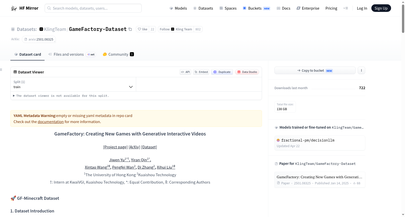This screenshot has height=217, width=405.
Task: Click the like count 22
Action: 152,29
